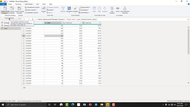Open Azure Machine Learning
The height and width of the screenshot is (107, 190).
point(125,10)
